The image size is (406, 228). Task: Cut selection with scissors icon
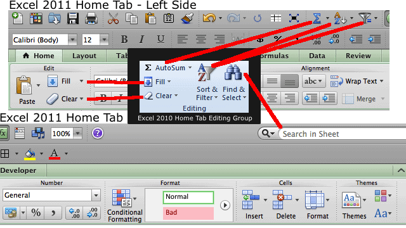pos(113,18)
